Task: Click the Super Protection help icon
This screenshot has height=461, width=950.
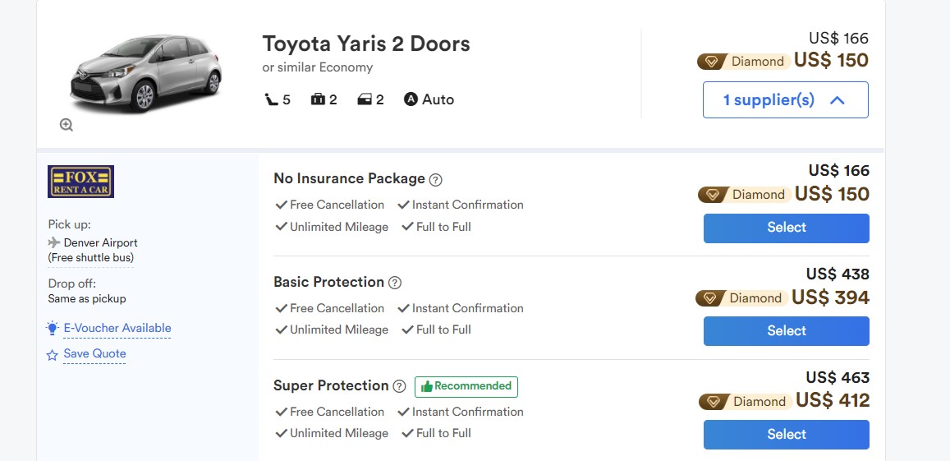Action: tap(400, 387)
